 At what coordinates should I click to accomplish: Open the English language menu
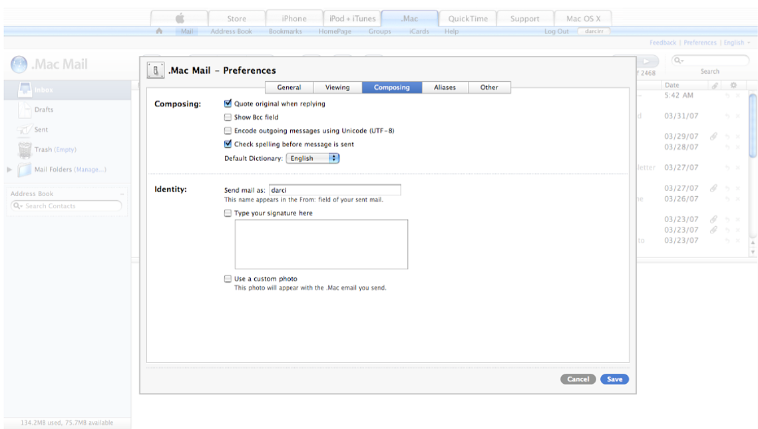(x=737, y=43)
